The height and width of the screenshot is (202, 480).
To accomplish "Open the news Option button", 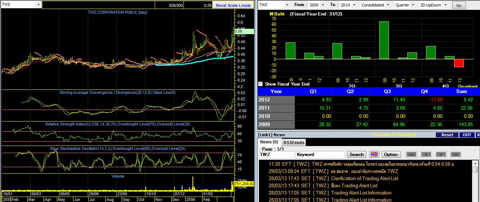I will tap(391, 155).
